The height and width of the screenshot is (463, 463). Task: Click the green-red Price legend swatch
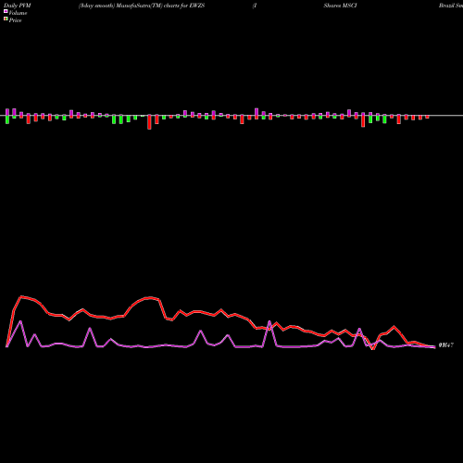coord(6,19)
